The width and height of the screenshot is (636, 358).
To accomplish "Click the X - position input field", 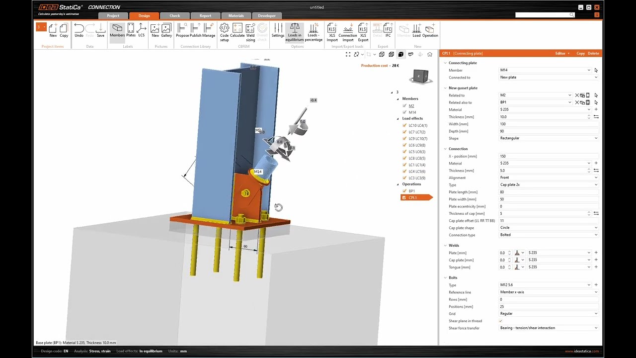I will [x=549, y=156].
